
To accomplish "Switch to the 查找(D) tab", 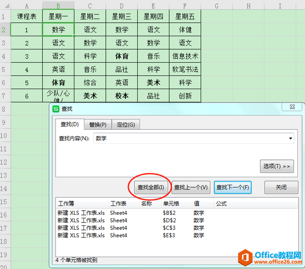I will click(69, 124).
